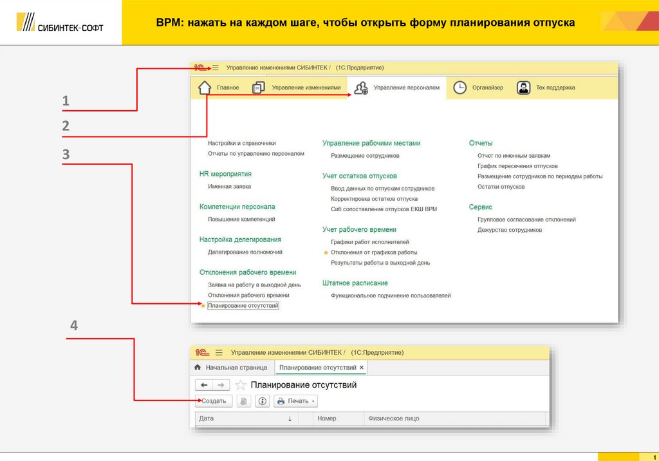Click the Учет остатков отпусков heading
This screenshot has height=461, width=659.
(x=360, y=176)
